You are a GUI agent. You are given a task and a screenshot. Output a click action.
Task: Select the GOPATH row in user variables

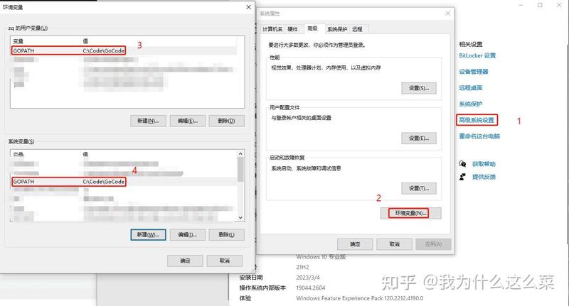[123, 50]
